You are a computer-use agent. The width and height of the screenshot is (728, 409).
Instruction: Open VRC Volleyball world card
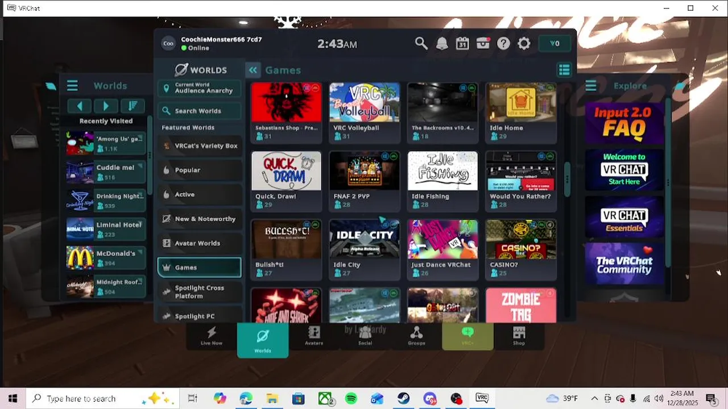coord(365,112)
